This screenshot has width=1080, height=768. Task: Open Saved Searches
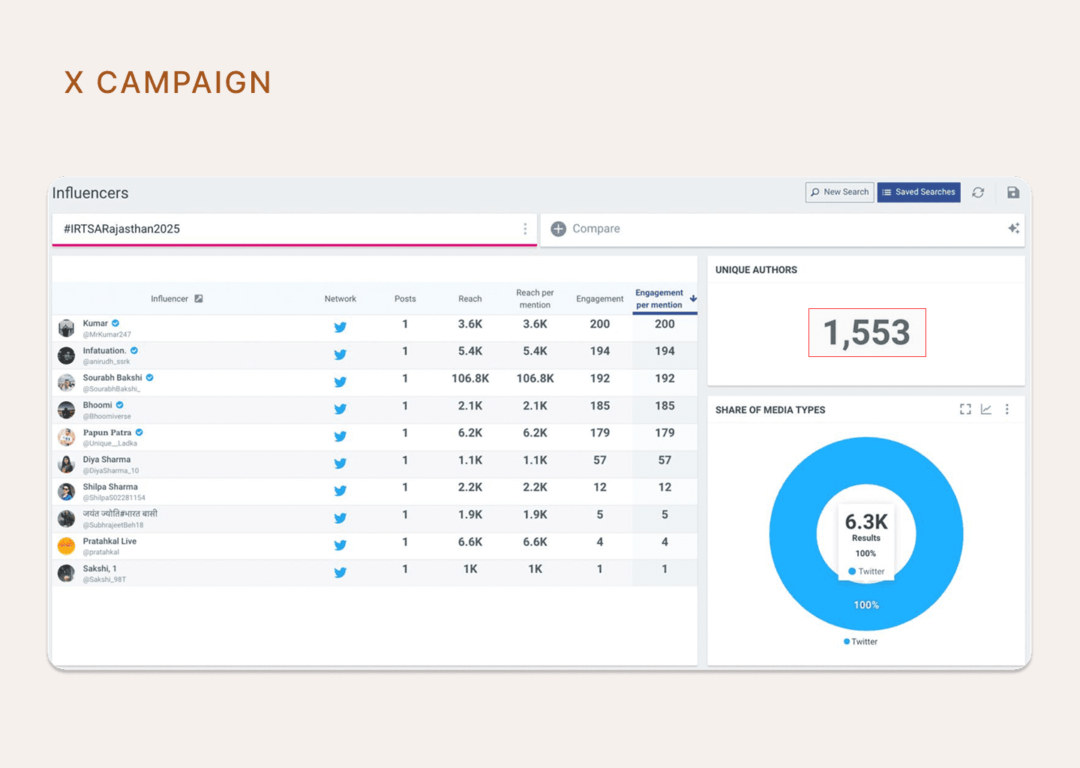(919, 193)
